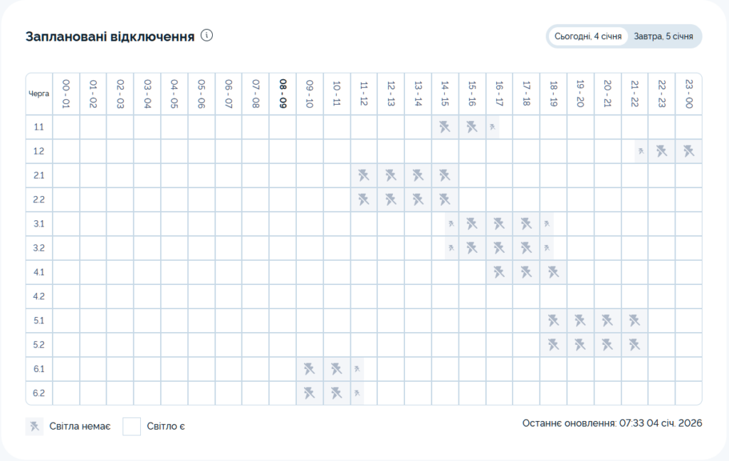Viewport: 729px width, 461px height.
Task: Click the queue 4.2 row label
Action: [x=38, y=296]
